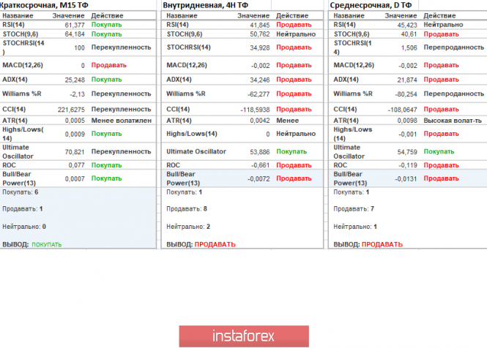Click the 'Покупать: 6' summary line

21,192
